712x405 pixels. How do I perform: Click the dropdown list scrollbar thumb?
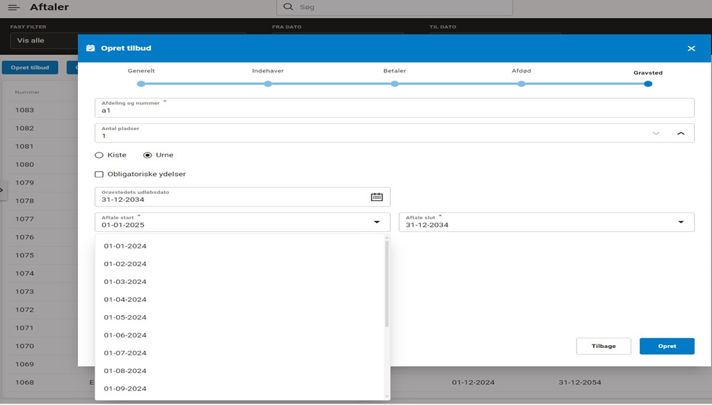(387, 284)
